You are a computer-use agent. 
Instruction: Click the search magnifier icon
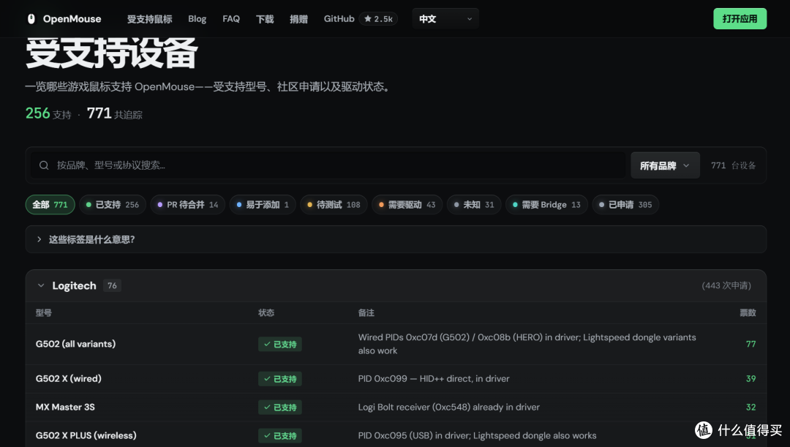44,165
